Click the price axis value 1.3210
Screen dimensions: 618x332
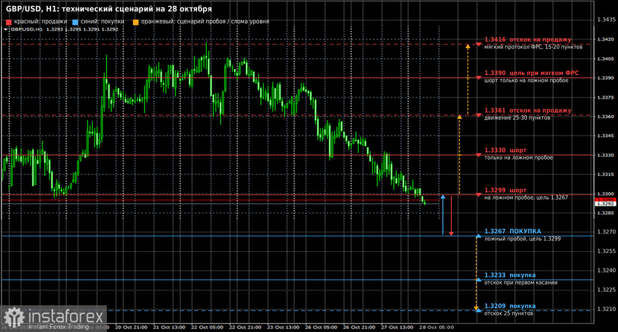point(606,309)
